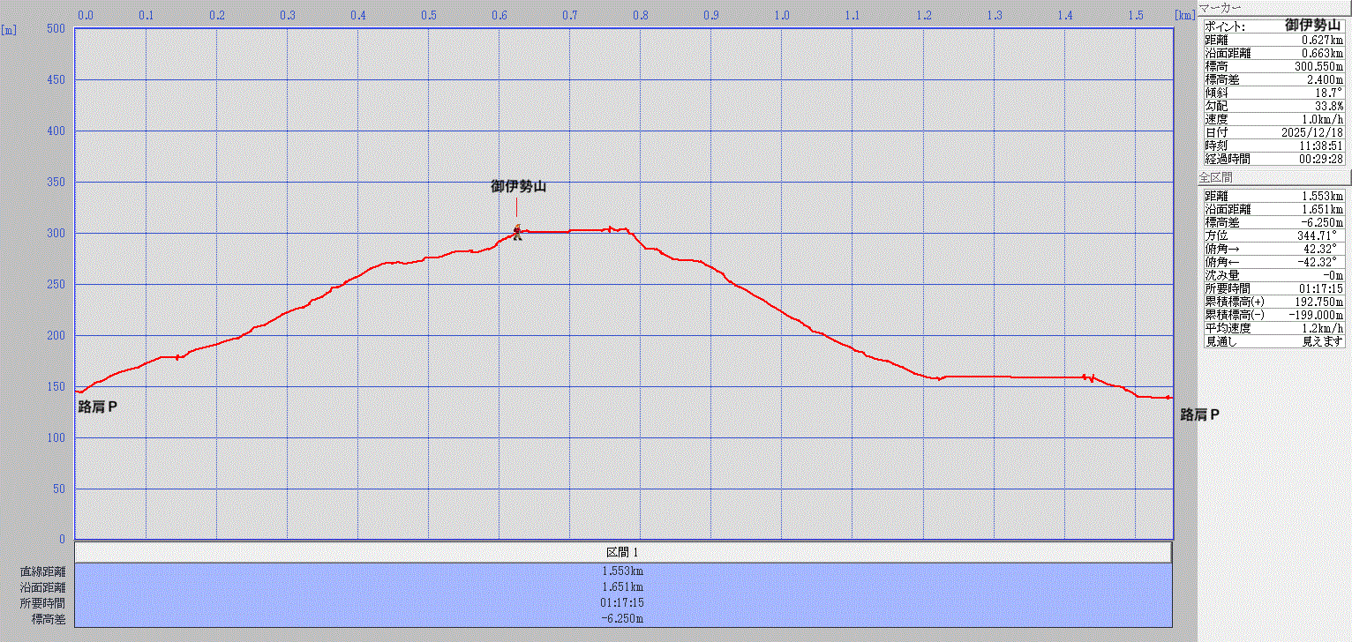Select the 平均速度 1.2km/h row
The width and height of the screenshot is (1352, 642).
pos(1273,328)
